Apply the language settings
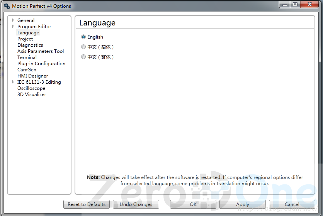The image size is (323, 216). 243,204
